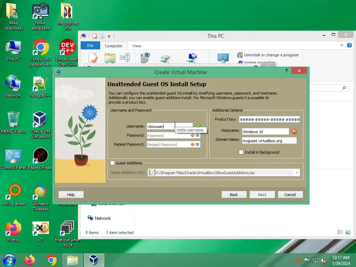The height and width of the screenshot is (267, 356).
Task: Select Firefox desktop shortcut
Action: [x=14, y=231]
